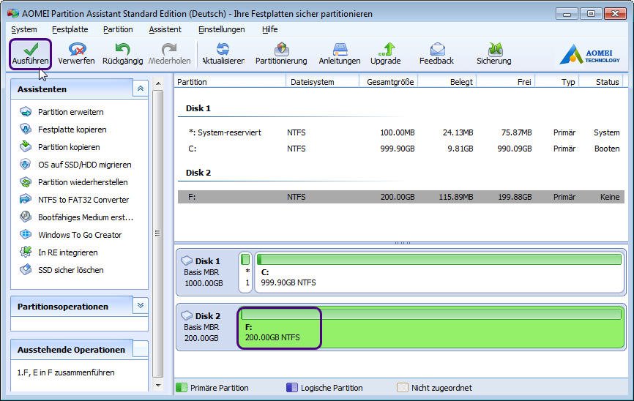Open the Sicherung backup icon
This screenshot has height=401, width=634.
[495, 49]
